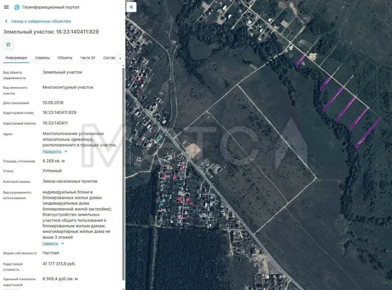The width and height of the screenshot is (392, 290).
Task: Click the Геоинформационный портал title text
Action: (51, 7)
